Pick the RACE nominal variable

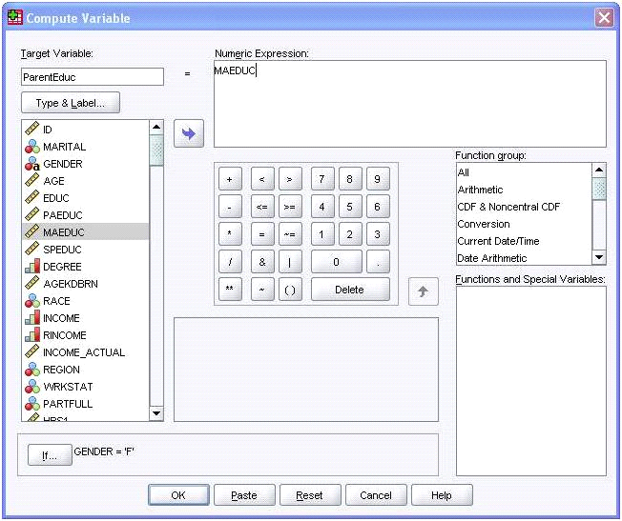click(85, 301)
